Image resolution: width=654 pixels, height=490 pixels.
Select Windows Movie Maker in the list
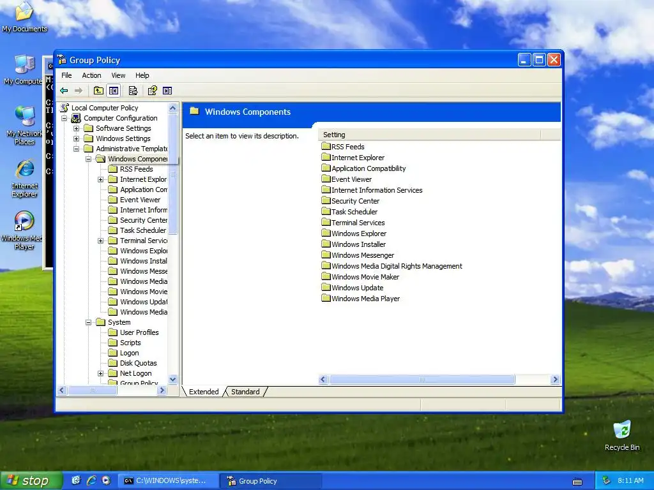(360, 277)
